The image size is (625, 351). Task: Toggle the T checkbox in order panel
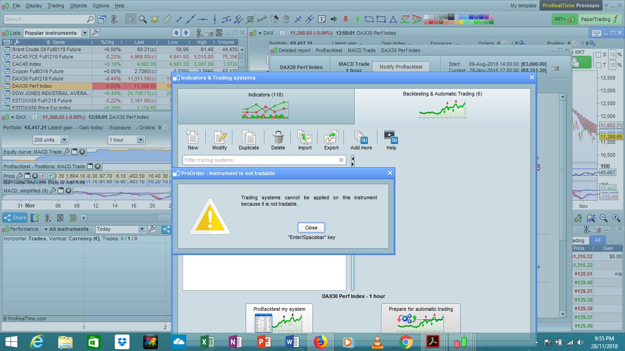tap(598, 65)
